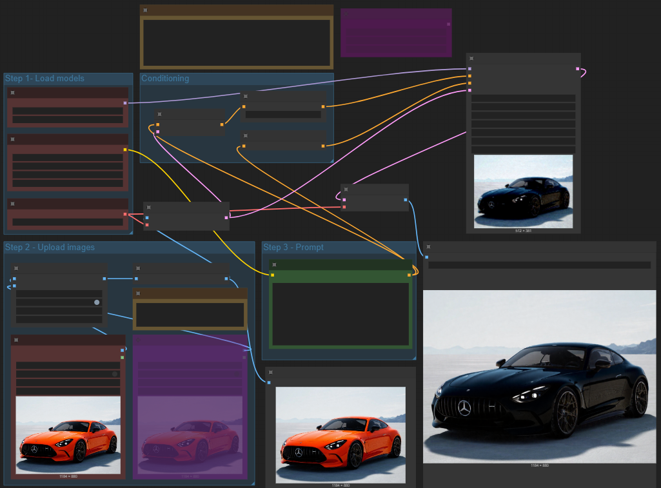Click the small black car preview in the sampler node
This screenshot has height=488, width=661.
coord(523,191)
